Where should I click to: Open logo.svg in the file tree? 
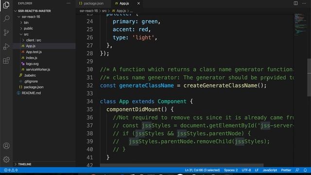32,64
